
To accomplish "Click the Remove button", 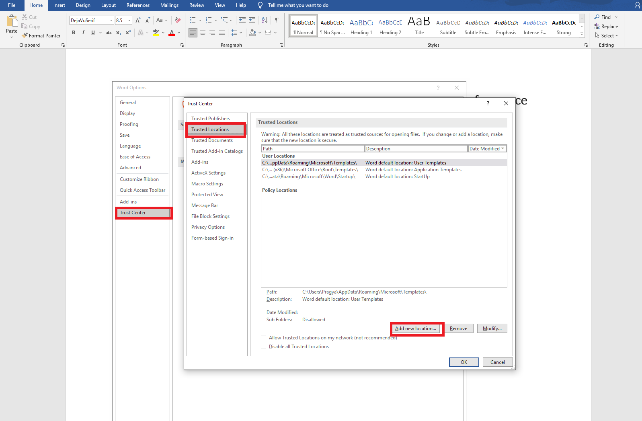I will 458,329.
